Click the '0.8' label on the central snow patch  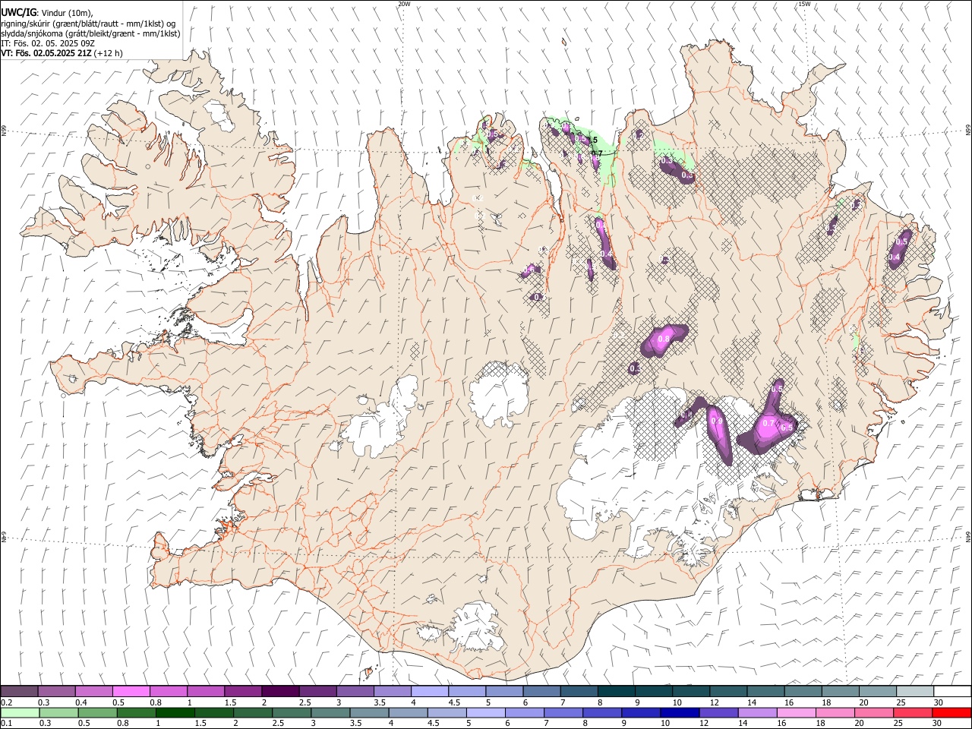664,339
